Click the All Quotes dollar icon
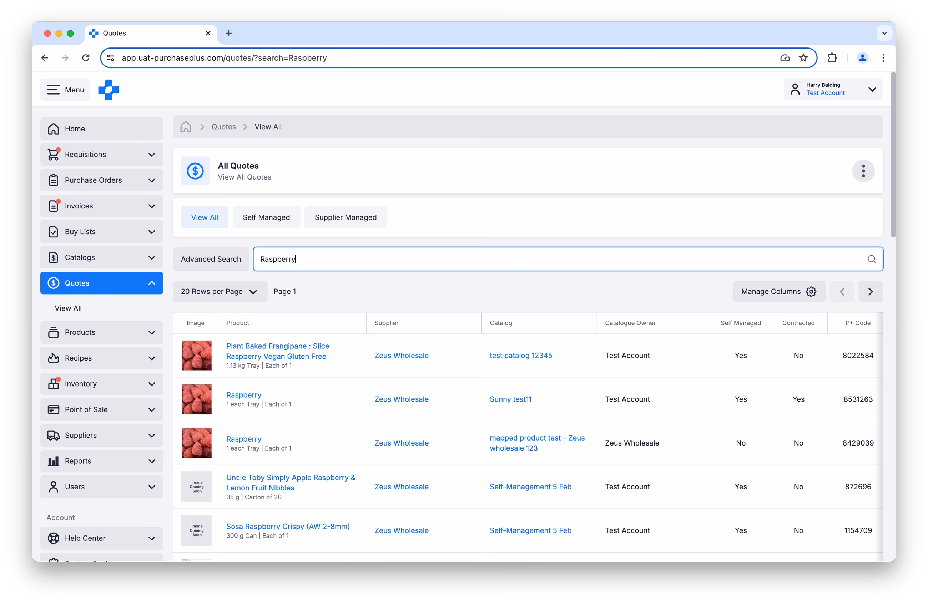 tap(195, 171)
